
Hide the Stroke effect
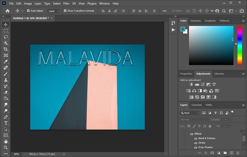click(x=196, y=143)
